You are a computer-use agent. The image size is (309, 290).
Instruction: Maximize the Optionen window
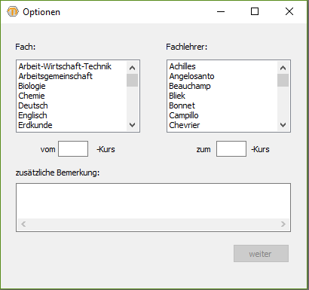[255, 11]
